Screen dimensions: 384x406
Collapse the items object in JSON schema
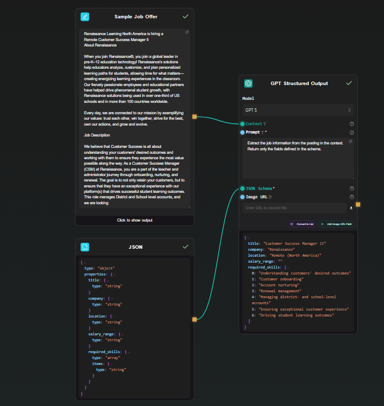112,364
